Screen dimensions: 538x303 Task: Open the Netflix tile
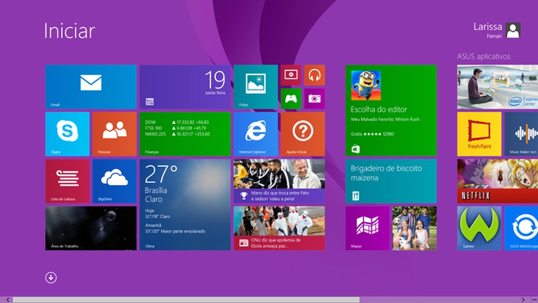coord(498,181)
